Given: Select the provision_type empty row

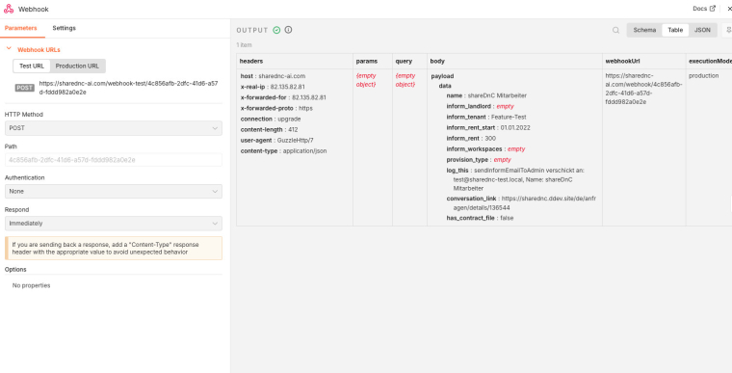Looking at the screenshot, I should coord(479,160).
